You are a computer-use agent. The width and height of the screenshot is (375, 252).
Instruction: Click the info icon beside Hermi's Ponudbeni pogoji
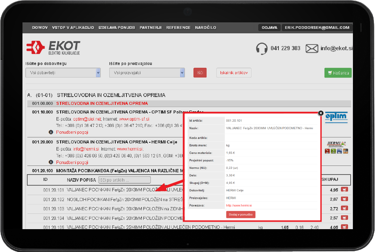[x=51, y=162]
